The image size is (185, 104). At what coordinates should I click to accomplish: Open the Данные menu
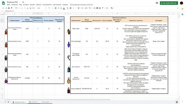click(x=39, y=5)
